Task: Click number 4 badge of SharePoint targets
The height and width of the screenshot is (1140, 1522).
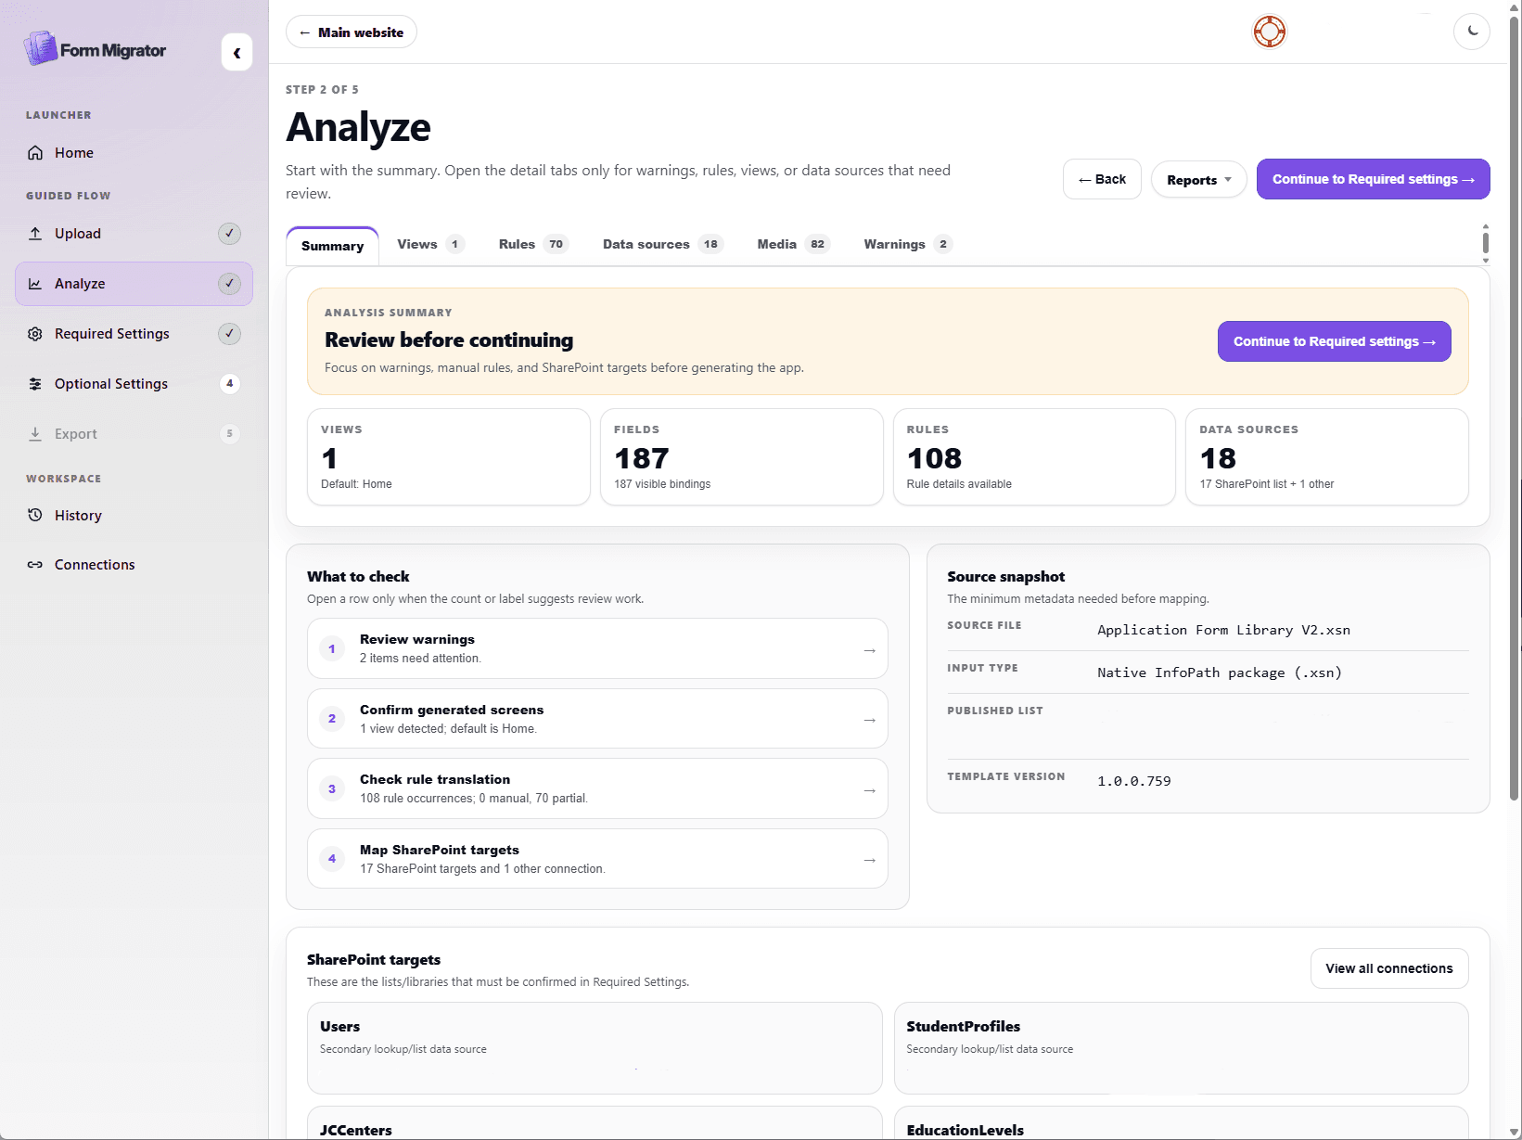Action: pyautogui.click(x=331, y=859)
